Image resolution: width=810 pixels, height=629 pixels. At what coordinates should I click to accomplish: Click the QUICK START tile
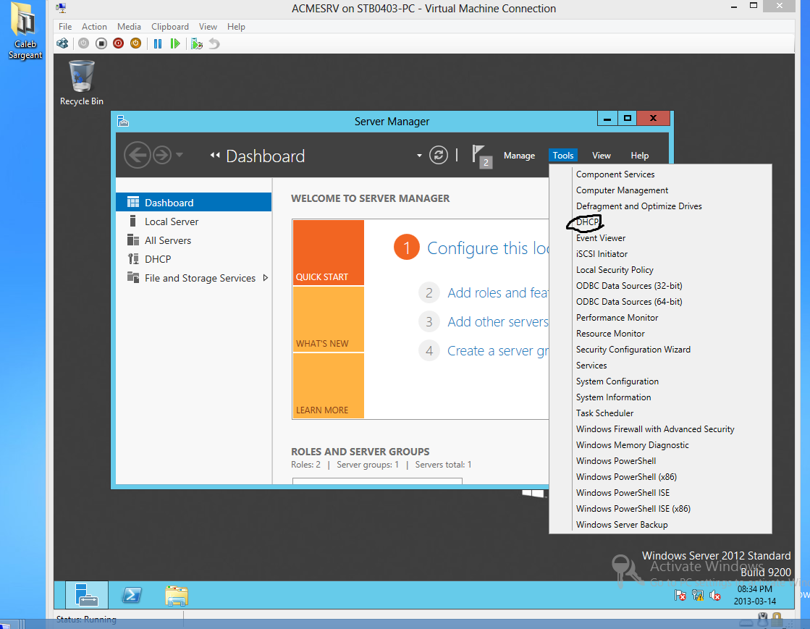[x=329, y=253]
